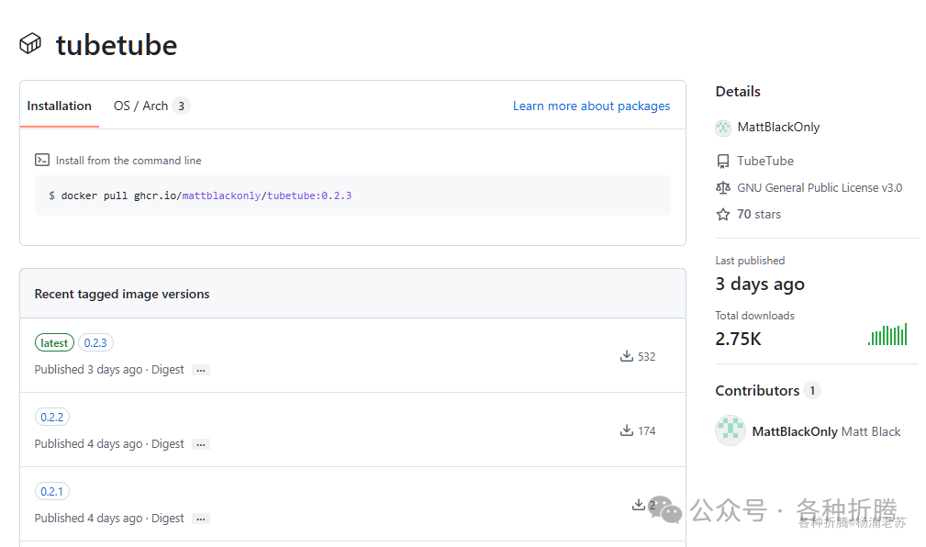Expand the digest ellipsis for version 0.2.1
The image size is (926, 547).
(201, 519)
